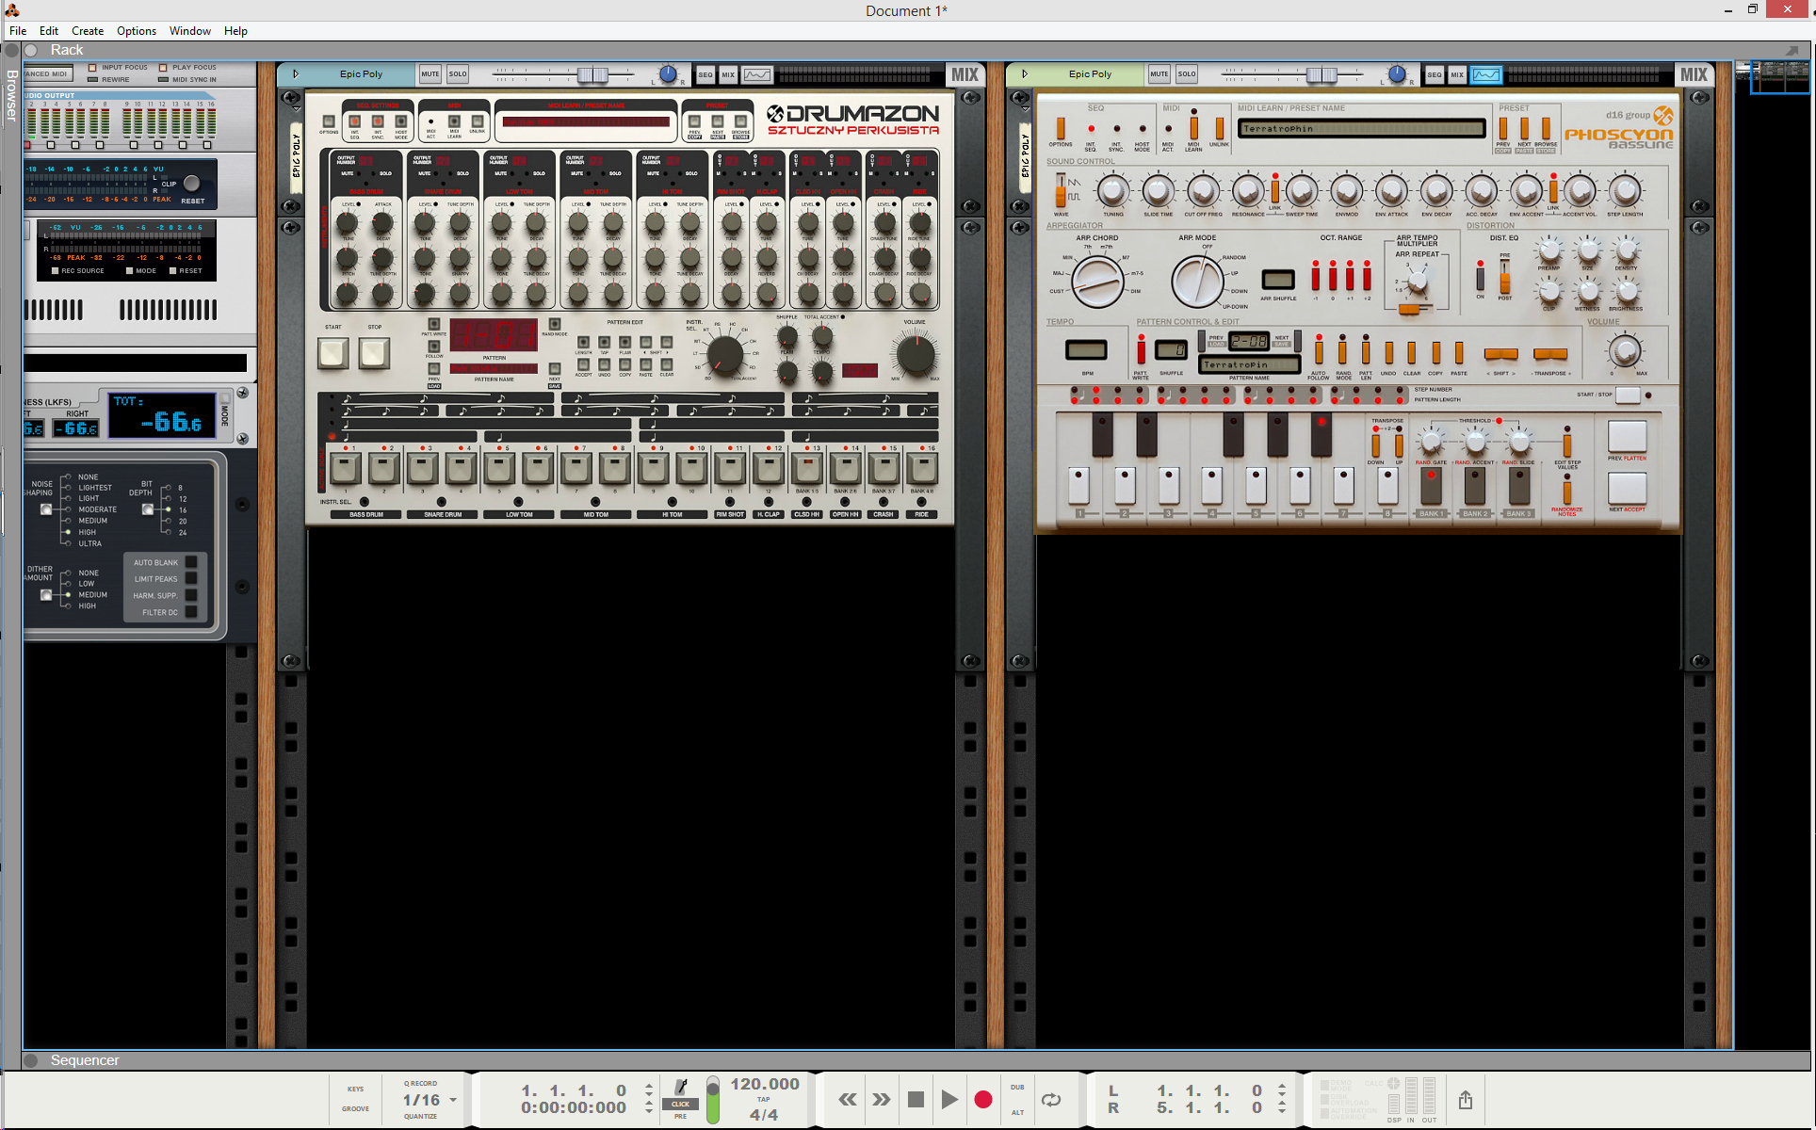The width and height of the screenshot is (1816, 1130).
Task: Click SEQ button on Drumazon channel strip
Action: 705,74
